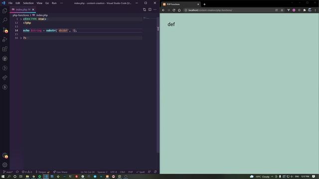Screen dimensions: 319x179
Task: Close the PHP Functions browser tab
Action: tap(198, 4)
